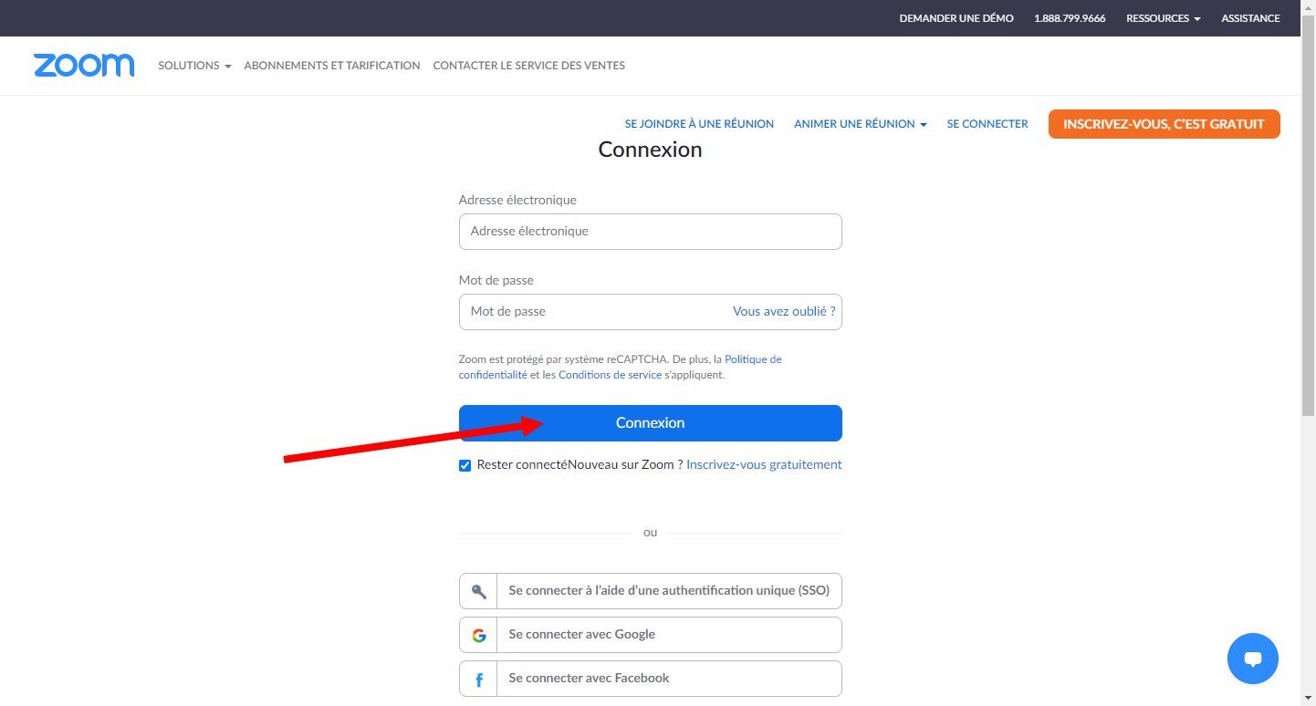Click Inscrivez-vous gratuitement link
This screenshot has height=706, width=1316.
point(764,465)
